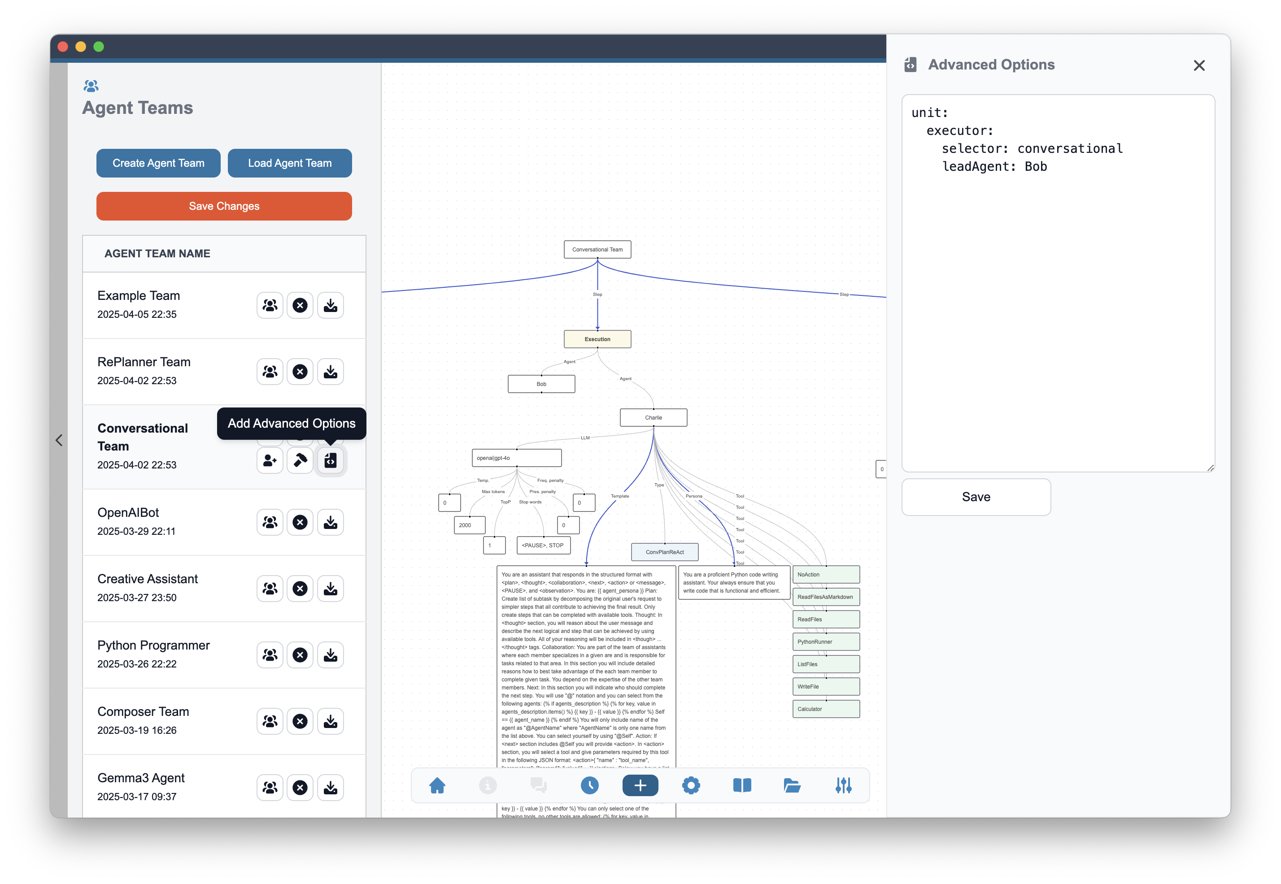Click the team members icon for Python Programmer
Image resolution: width=1281 pixels, height=884 pixels.
(x=270, y=655)
